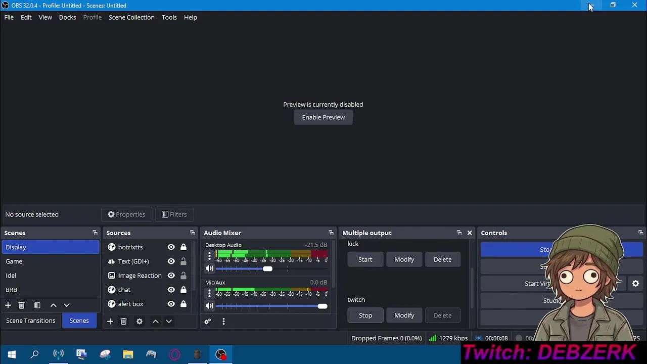Image resolution: width=647 pixels, height=364 pixels.
Task: Float the Audio Mixer dock panel
Action: click(331, 233)
